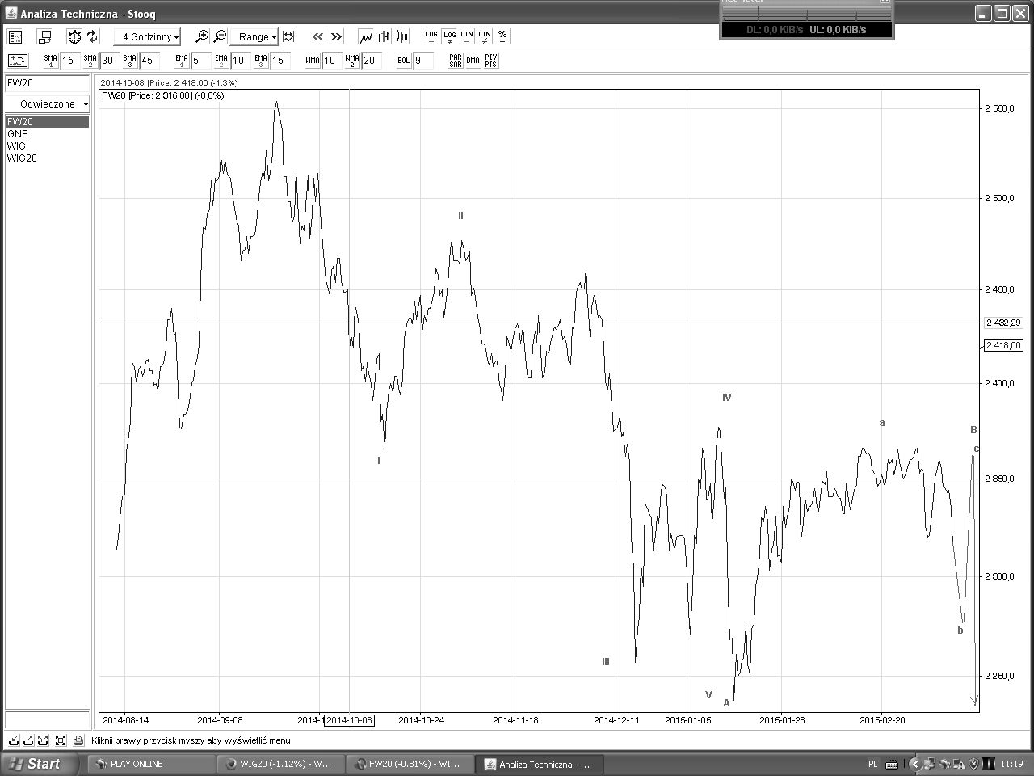The image size is (1034, 776).
Task: Shift the chart back with the double left arrows
Action: coord(318,36)
